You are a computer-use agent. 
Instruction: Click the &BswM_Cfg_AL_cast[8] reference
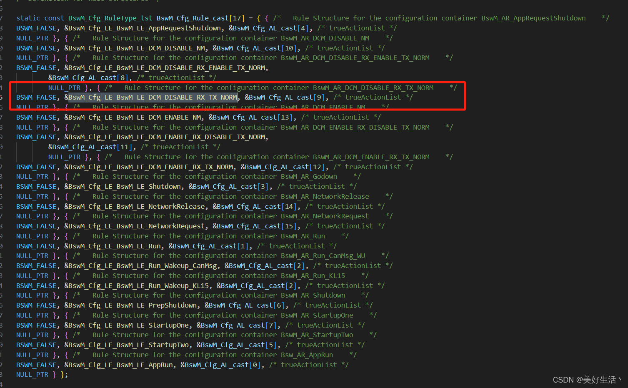click(x=88, y=78)
